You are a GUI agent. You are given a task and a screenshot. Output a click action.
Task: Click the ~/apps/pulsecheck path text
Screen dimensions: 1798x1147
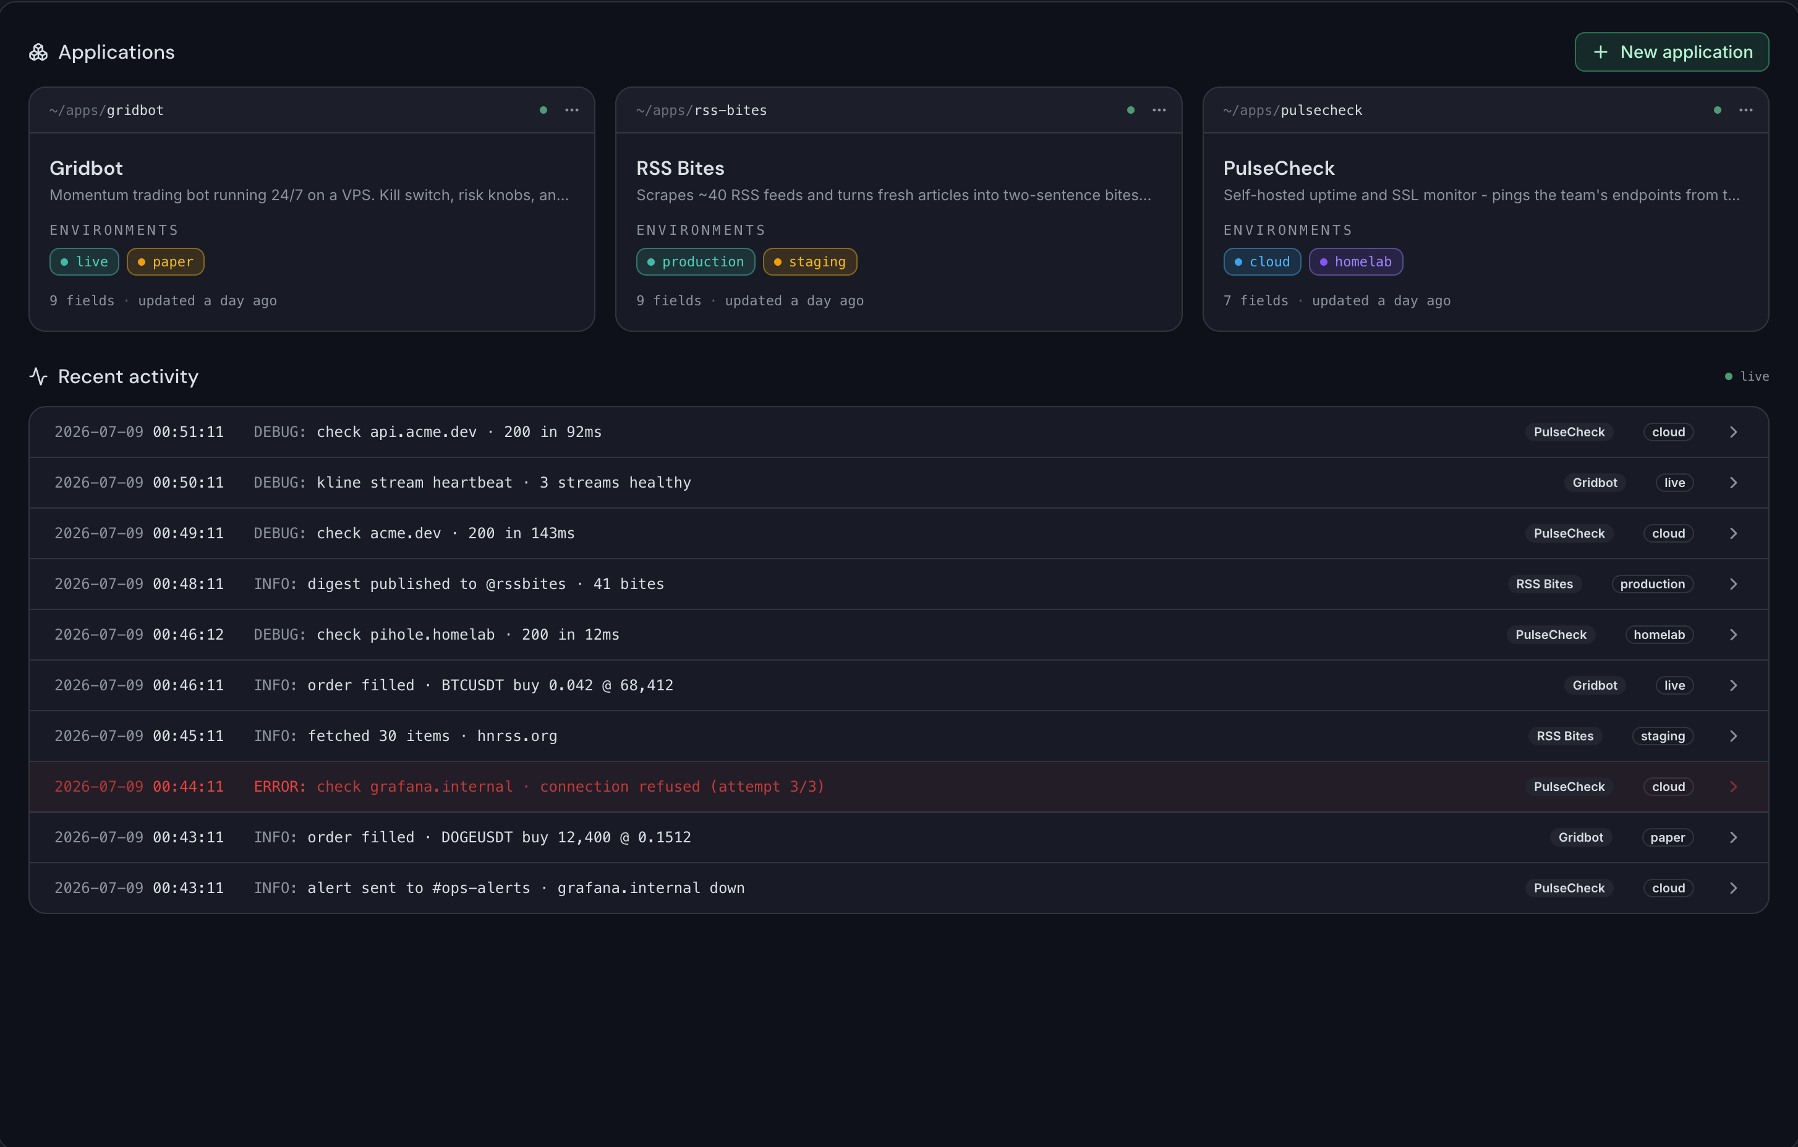point(1292,111)
